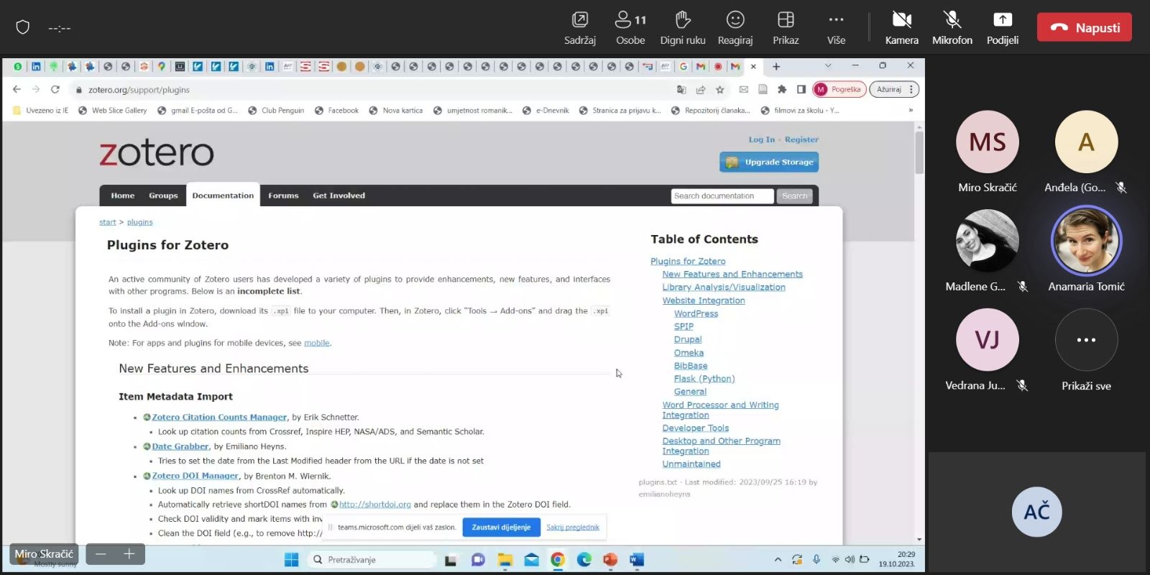Click the translate page icon in address bar
The image size is (1150, 575).
681,90
